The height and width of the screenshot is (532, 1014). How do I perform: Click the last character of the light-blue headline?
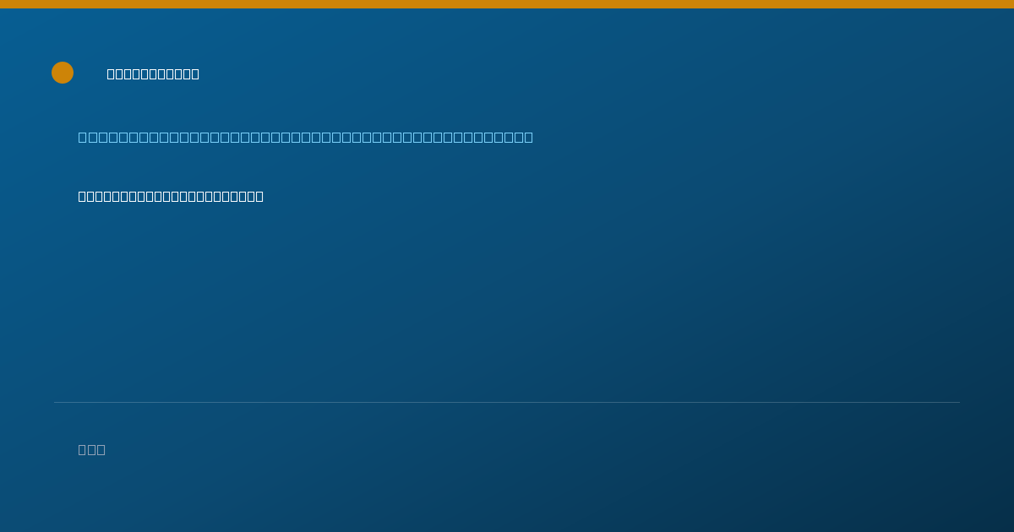point(528,137)
